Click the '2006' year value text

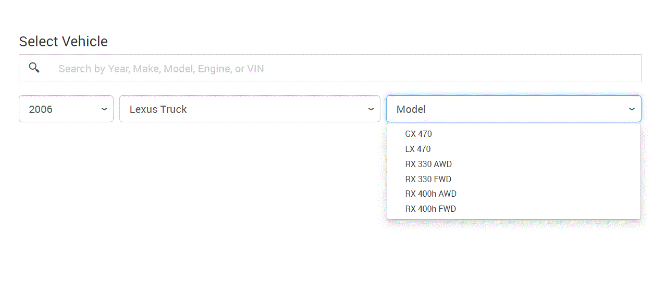click(x=41, y=109)
